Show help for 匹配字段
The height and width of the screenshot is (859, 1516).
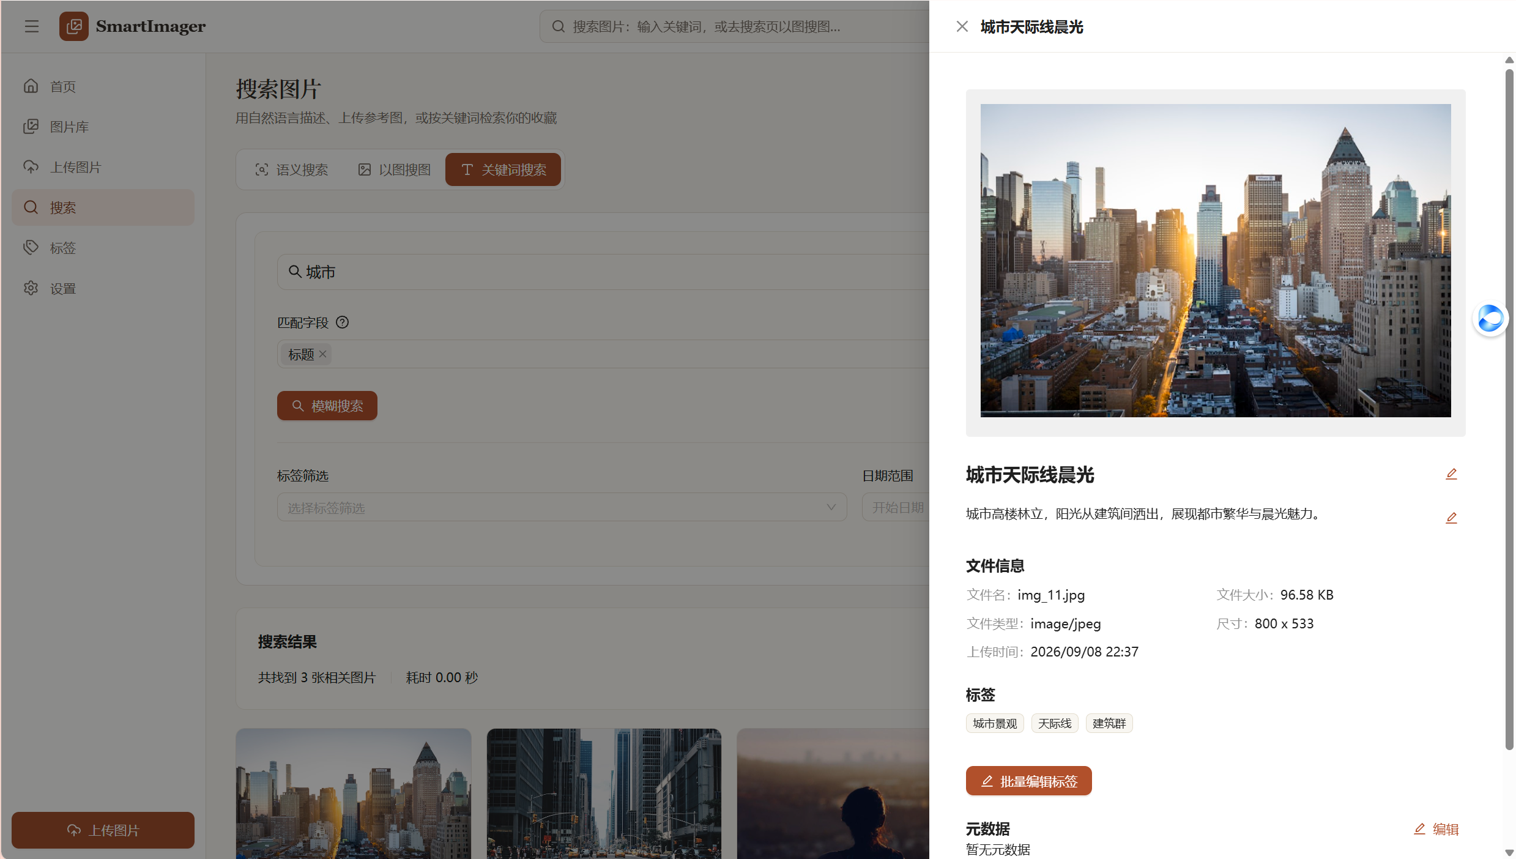tap(343, 322)
